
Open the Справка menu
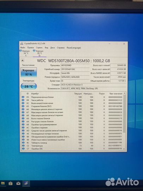tap(61, 47)
